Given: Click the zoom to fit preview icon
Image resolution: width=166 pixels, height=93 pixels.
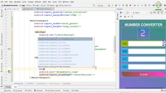Looking at the screenshot, I should pyautogui.click(x=162, y=13).
